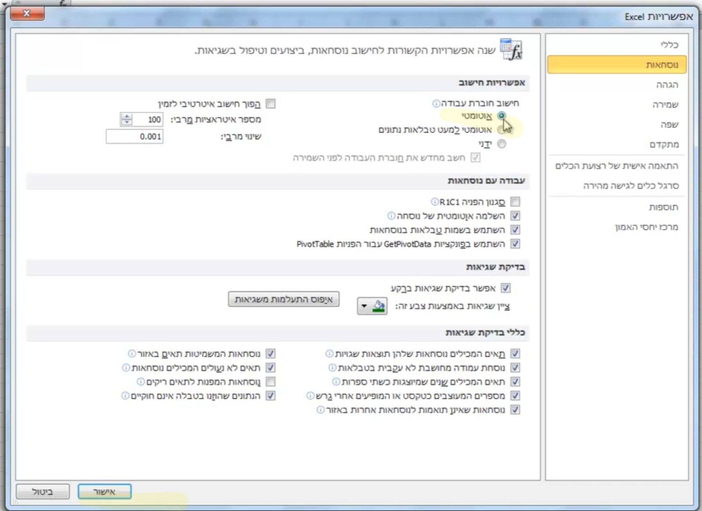Click the info icon for נוסחת עמודה מחושבת
Image resolution: width=702 pixels, height=511 pixels.
(x=332, y=367)
